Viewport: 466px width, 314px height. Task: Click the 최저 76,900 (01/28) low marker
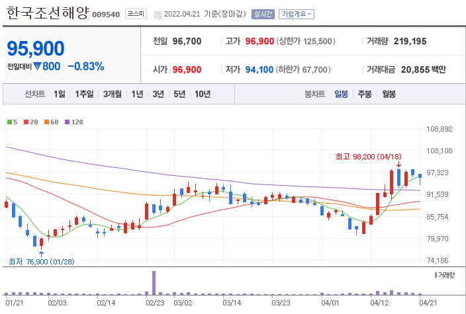42,262
